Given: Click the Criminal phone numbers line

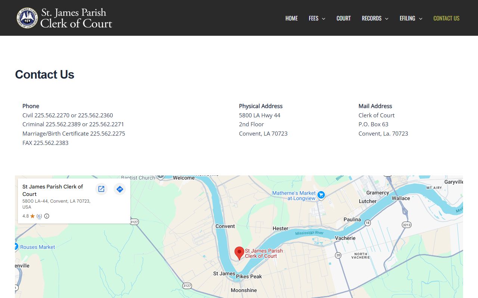Looking at the screenshot, I should [x=73, y=124].
